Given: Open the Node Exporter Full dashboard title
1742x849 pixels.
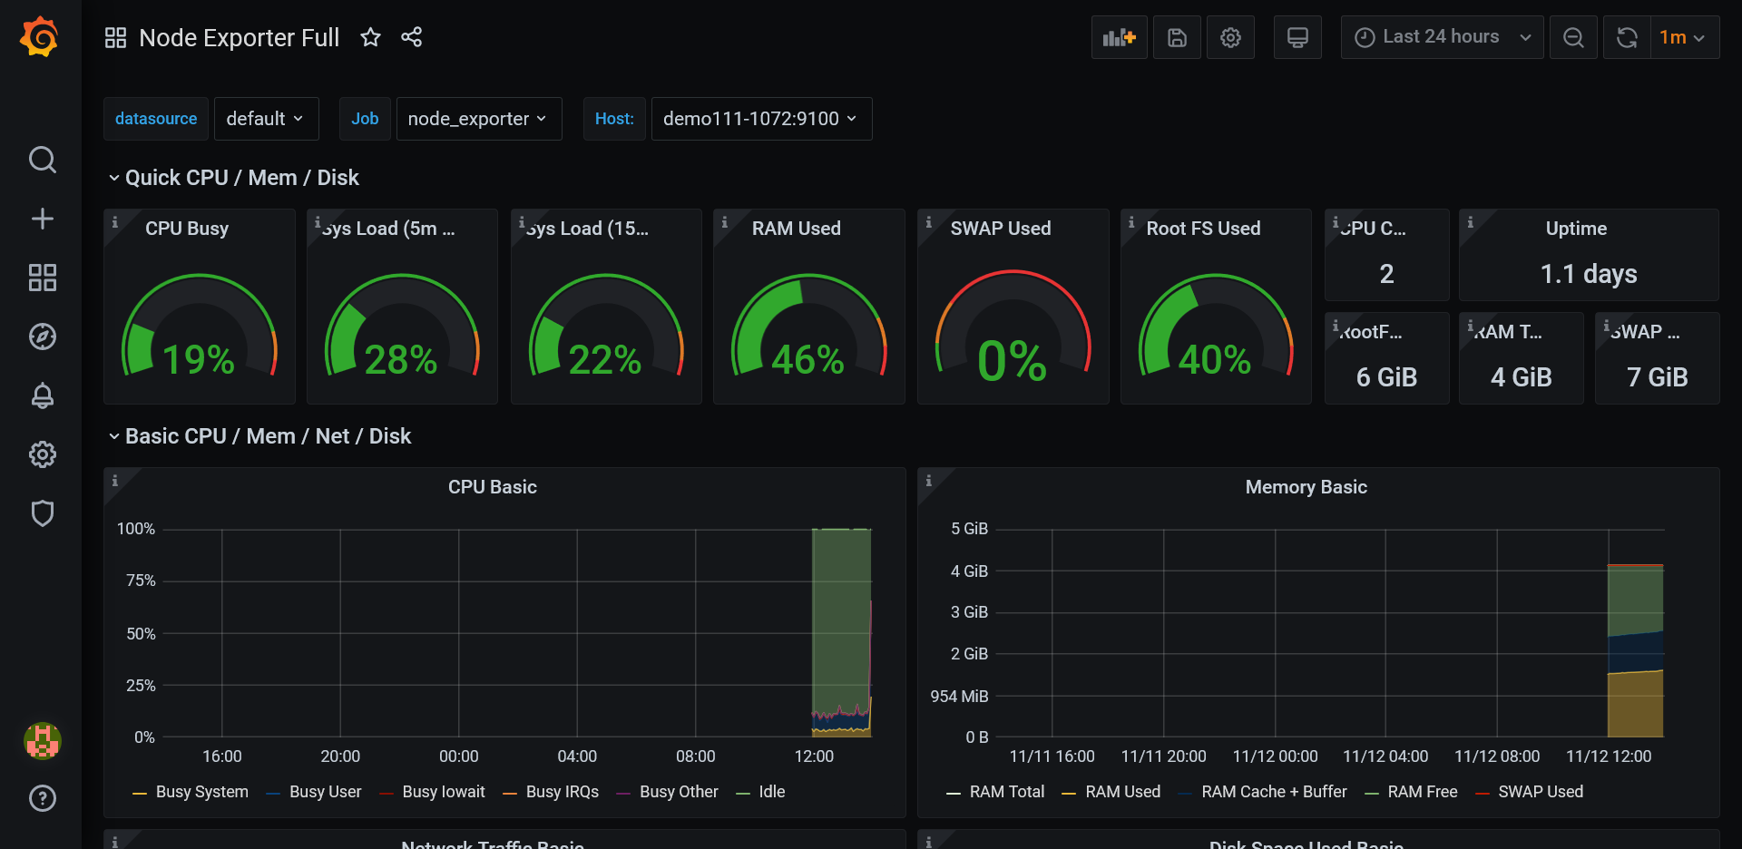Looking at the screenshot, I should point(239,37).
